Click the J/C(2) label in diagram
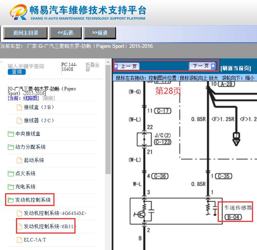This screenshot has width=257, height=250. tap(163, 136)
